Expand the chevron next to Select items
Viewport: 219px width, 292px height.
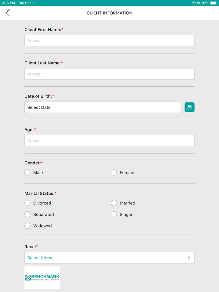(x=189, y=258)
